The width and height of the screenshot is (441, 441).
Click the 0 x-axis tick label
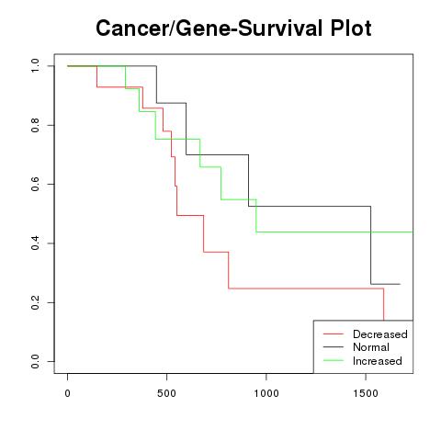pyautogui.click(x=67, y=393)
